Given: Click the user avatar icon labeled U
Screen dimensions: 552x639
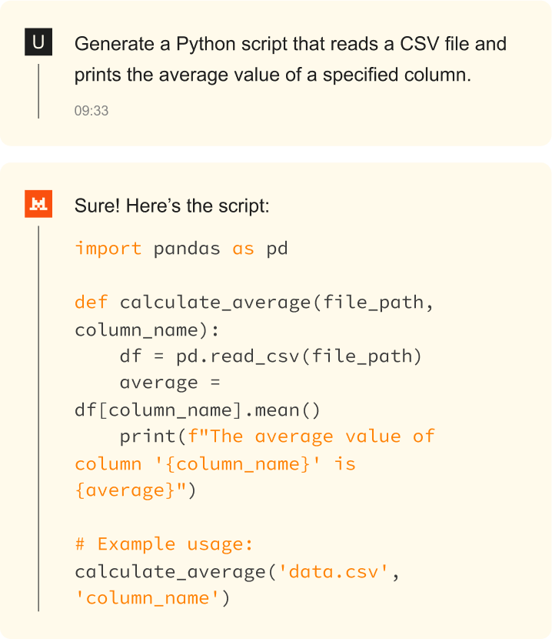Looking at the screenshot, I should 38,43.
